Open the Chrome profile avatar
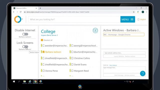 click(x=143, y=12)
